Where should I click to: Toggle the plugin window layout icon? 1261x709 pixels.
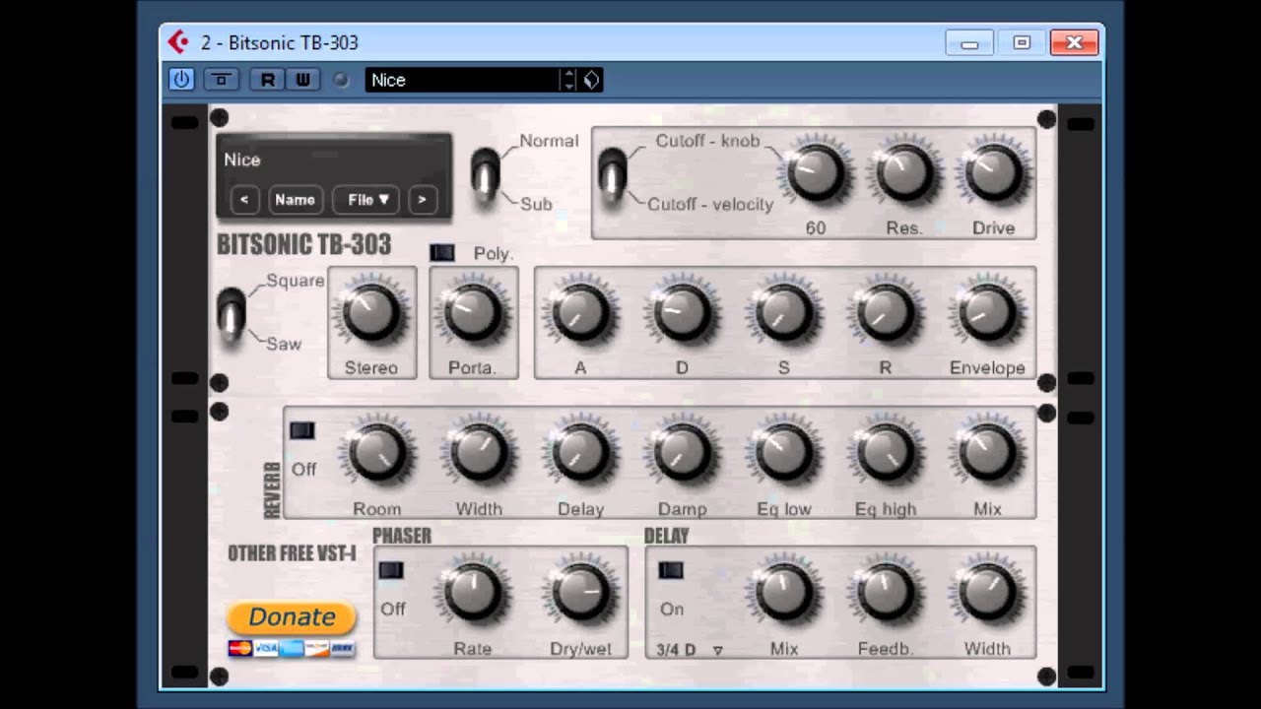[x=221, y=80]
